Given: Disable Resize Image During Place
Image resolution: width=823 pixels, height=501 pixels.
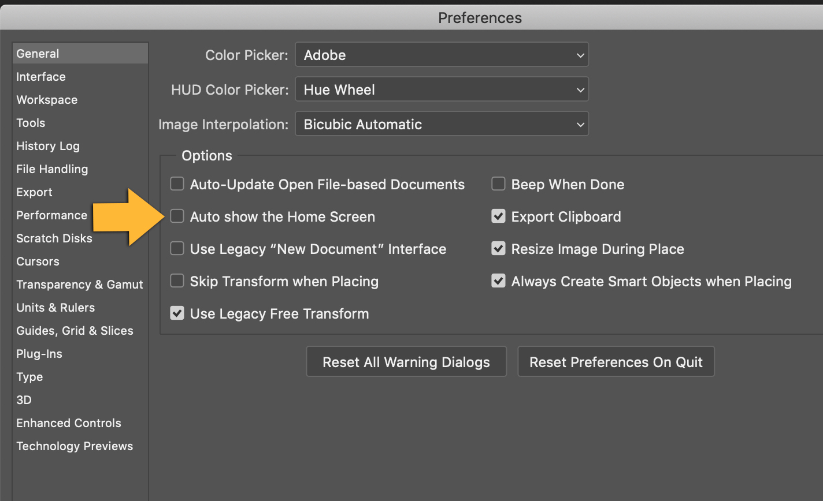Looking at the screenshot, I should pyautogui.click(x=498, y=248).
